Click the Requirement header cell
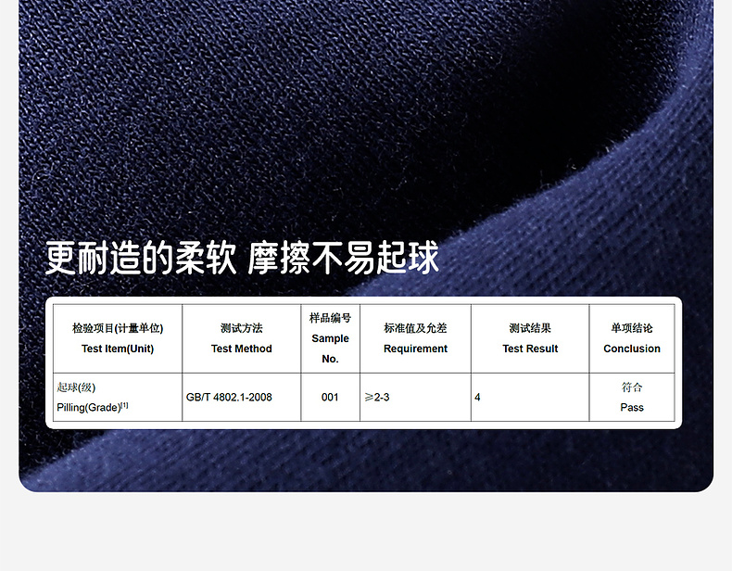This screenshot has width=732, height=571. coord(415,338)
